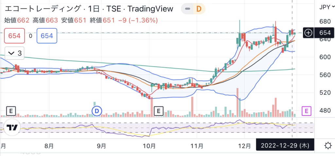335x156 pixels.
Task: Click the 480 price axis label
Action: pyautogui.click(x=325, y=110)
